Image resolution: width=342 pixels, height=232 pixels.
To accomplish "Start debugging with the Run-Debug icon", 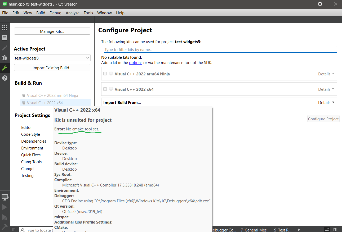I will (x=5, y=217).
